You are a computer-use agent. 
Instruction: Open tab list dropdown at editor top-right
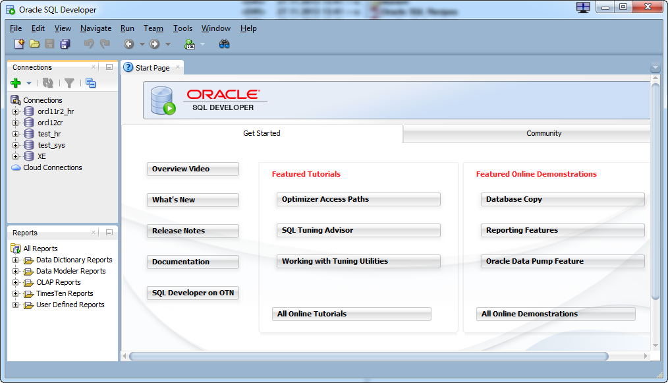point(655,67)
